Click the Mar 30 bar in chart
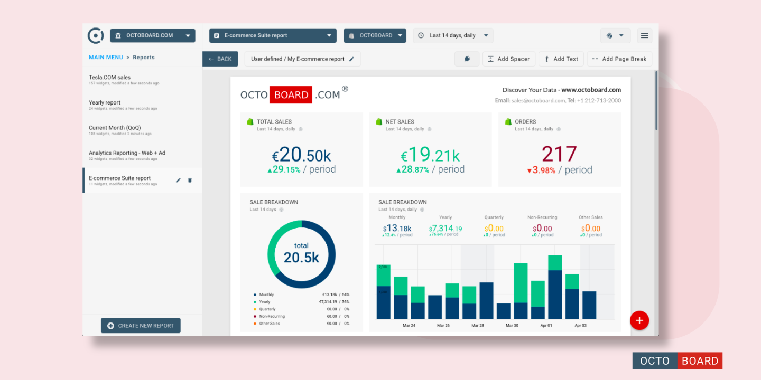This screenshot has width=761, height=380. [521, 291]
